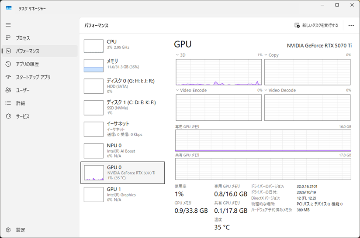Click the hamburger navigation menu icon
Viewport: 360px width, 238px height.
pos(8,25)
